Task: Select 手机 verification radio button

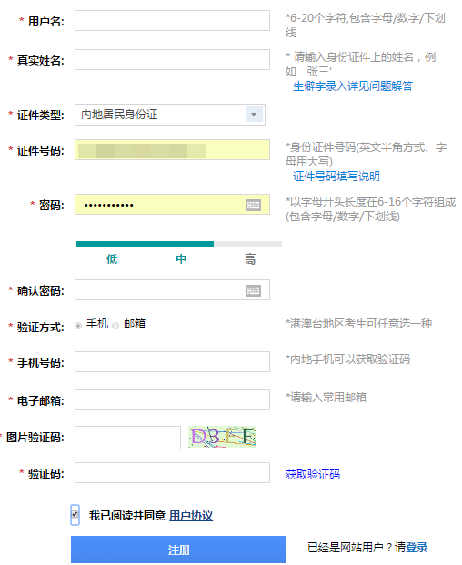Action: coord(78,326)
